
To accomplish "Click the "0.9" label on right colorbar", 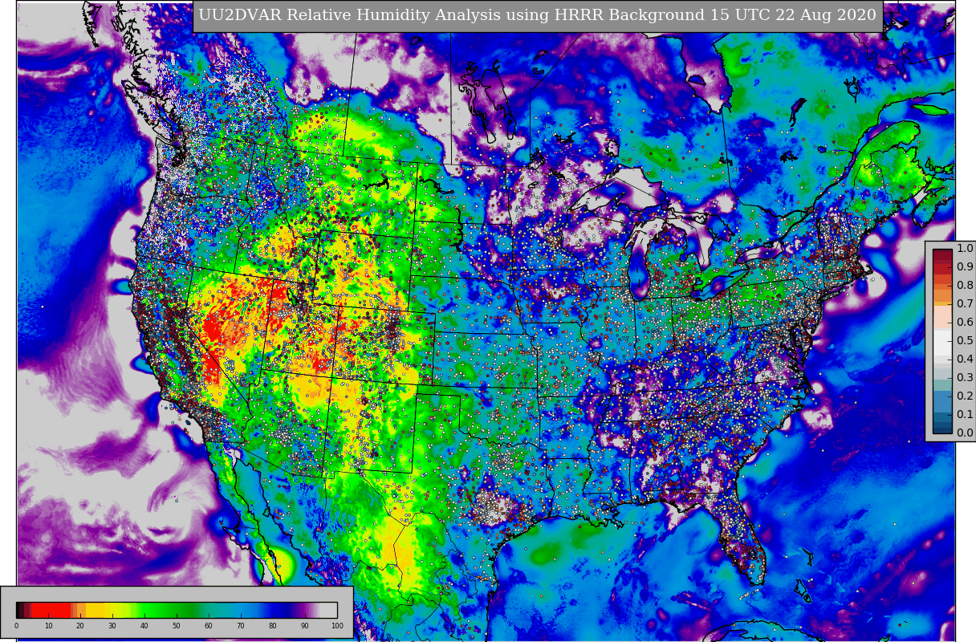I will (965, 267).
